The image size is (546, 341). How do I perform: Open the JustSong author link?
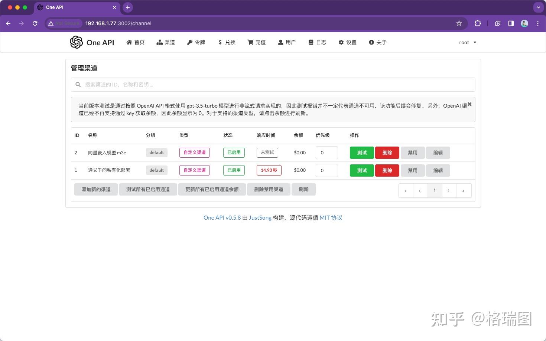pos(260,217)
